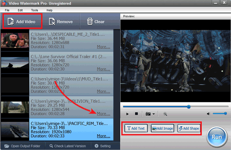Image resolution: width=231 pixels, height=150 pixels.
Task: Open More link for DESPICABLE_ME_2 video
Action: pyautogui.click(x=104, y=47)
